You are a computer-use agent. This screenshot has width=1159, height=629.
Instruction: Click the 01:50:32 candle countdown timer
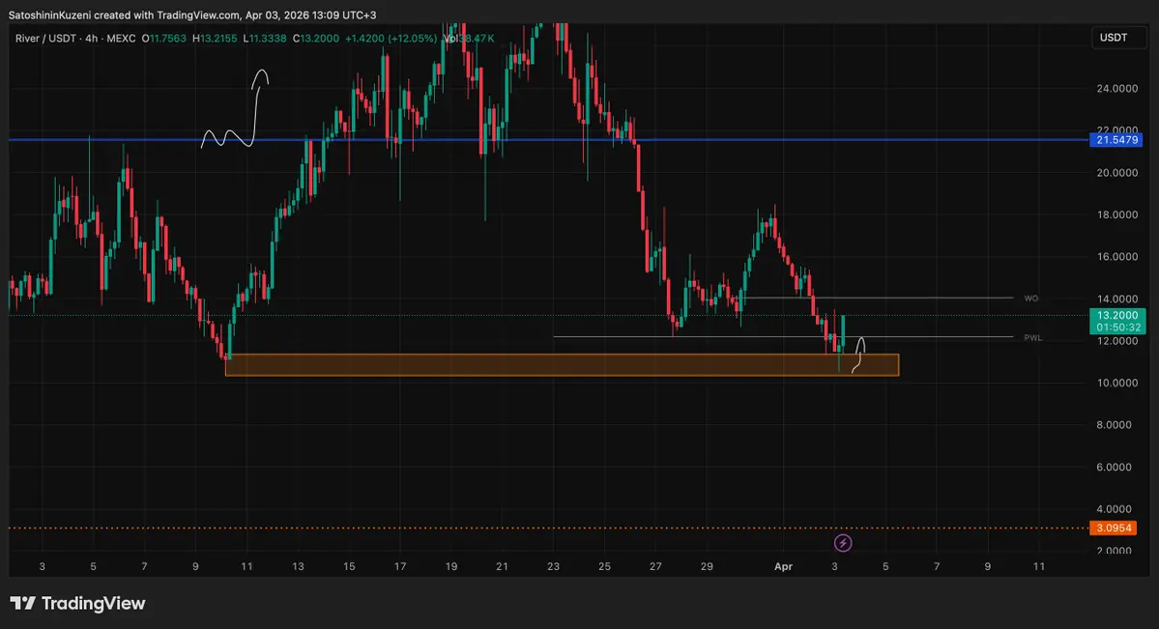tap(1117, 328)
